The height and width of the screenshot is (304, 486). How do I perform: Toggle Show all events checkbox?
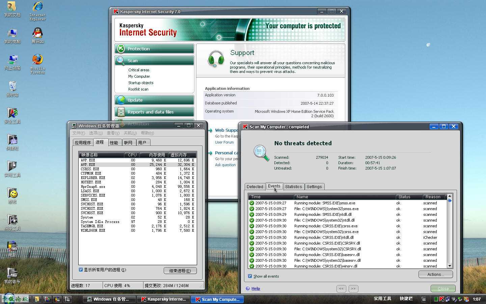click(250, 276)
